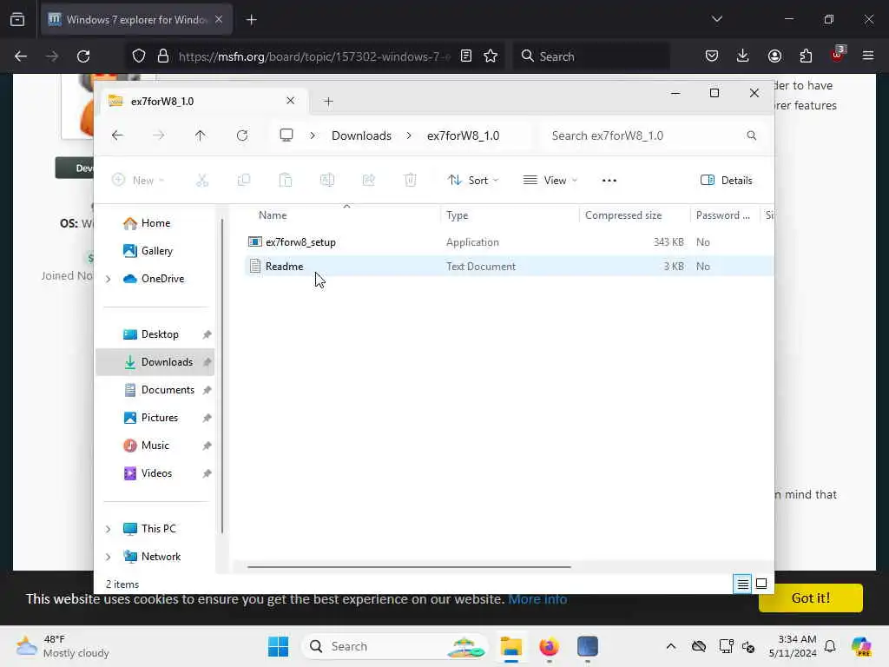889x667 pixels.
Task: Save page to Pocket icon
Action: coord(712,56)
